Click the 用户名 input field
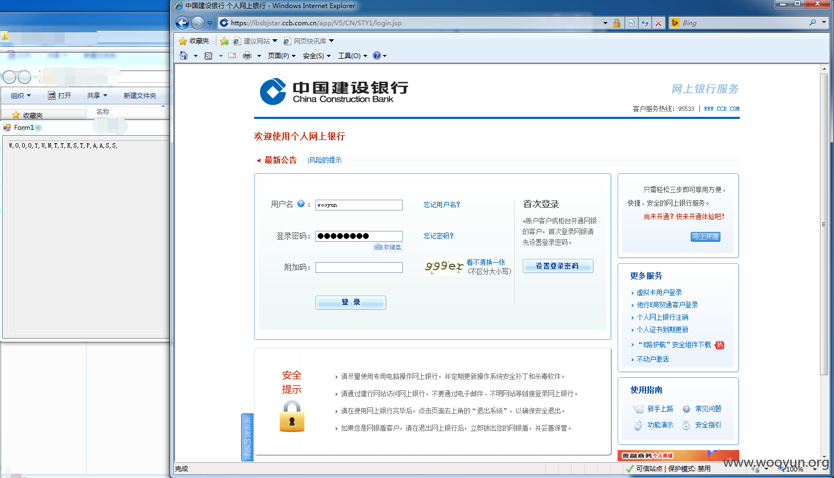The image size is (834, 478). pyautogui.click(x=359, y=205)
